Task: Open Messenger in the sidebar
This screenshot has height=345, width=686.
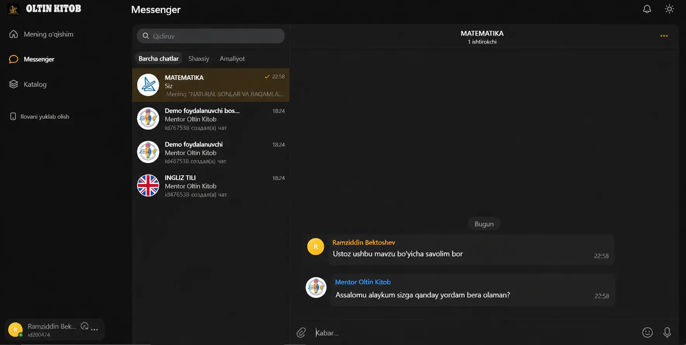Action: [x=31, y=59]
